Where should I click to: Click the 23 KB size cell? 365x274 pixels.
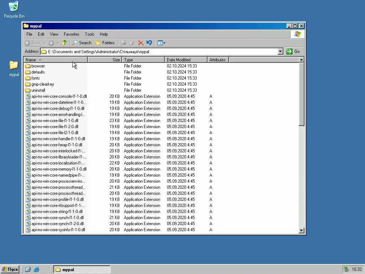pos(114,121)
